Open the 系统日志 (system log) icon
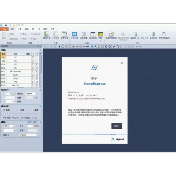 (x=153, y=34)
